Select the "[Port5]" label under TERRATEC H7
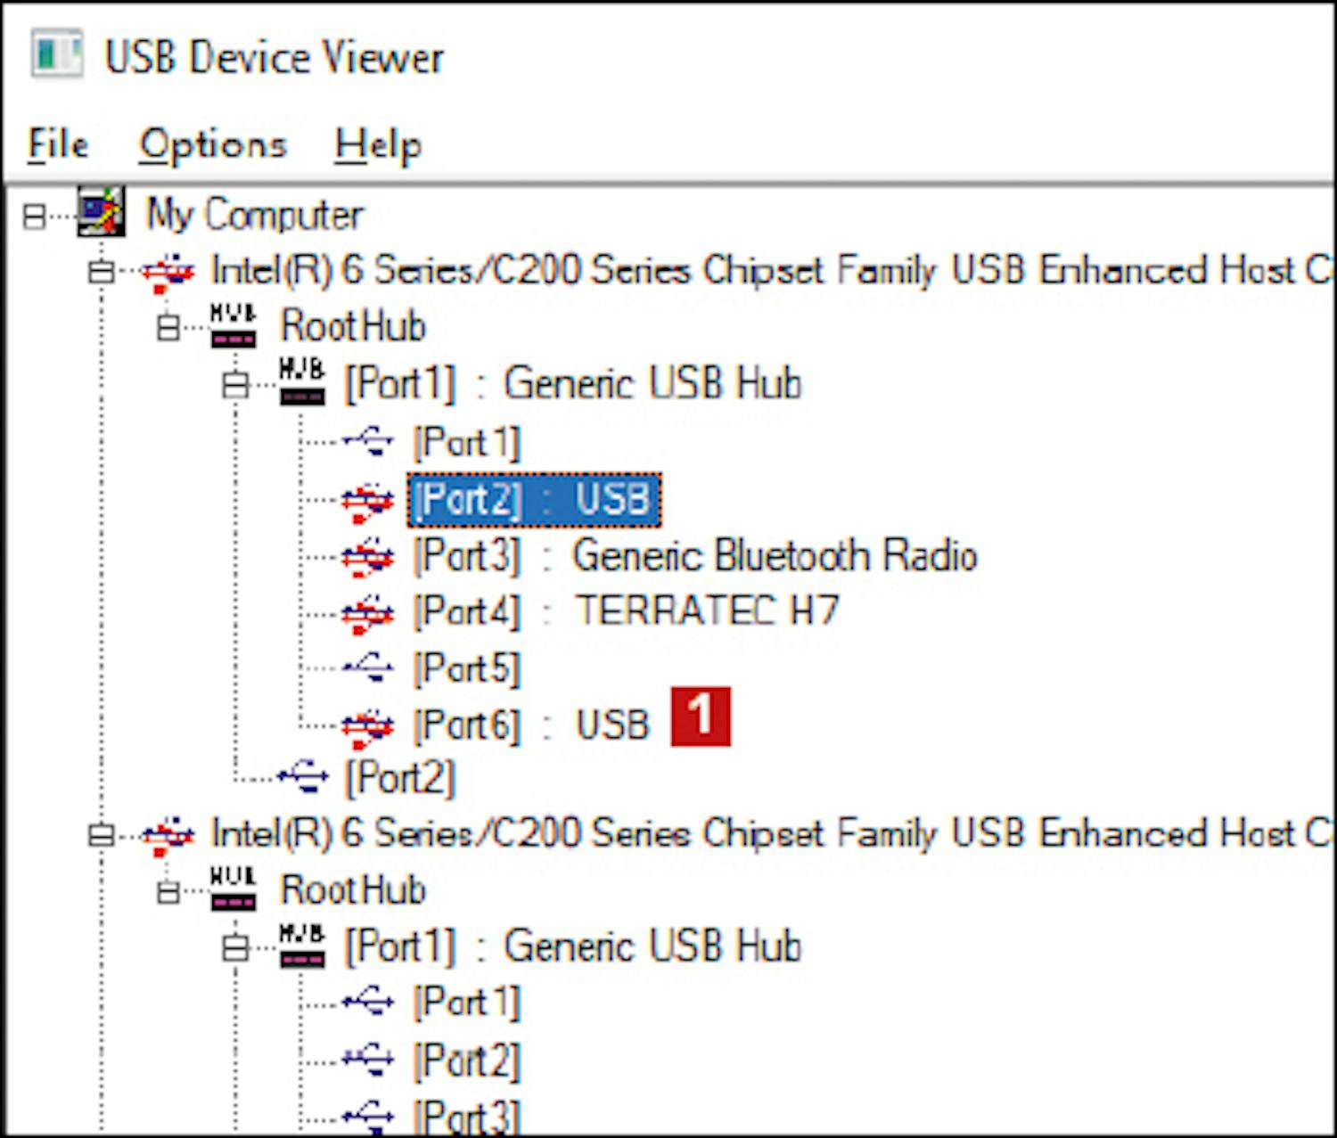1337x1138 pixels. click(466, 668)
